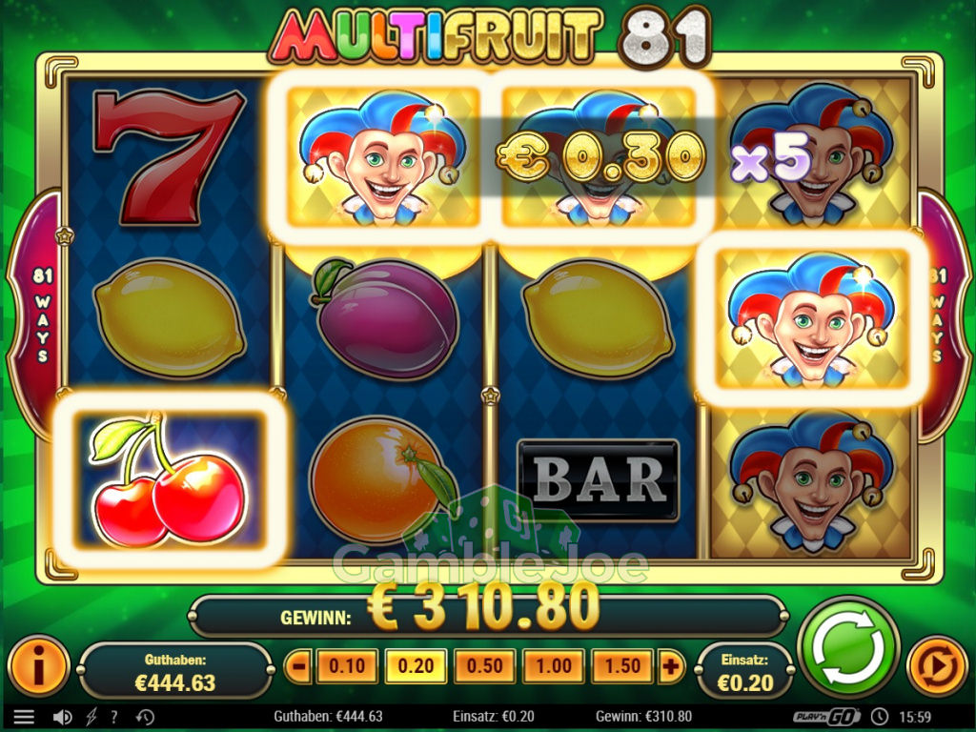
Task: Open the hamburger menu in bottom bar
Action: point(24,717)
